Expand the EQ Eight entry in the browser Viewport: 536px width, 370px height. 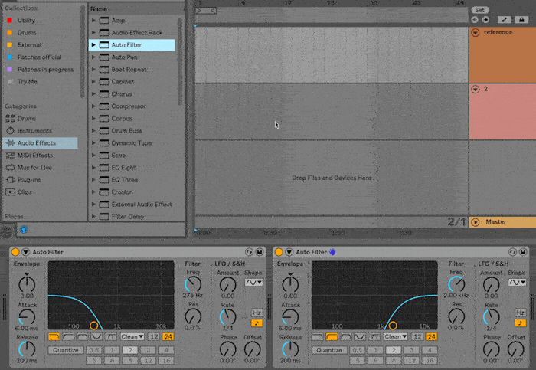point(93,168)
